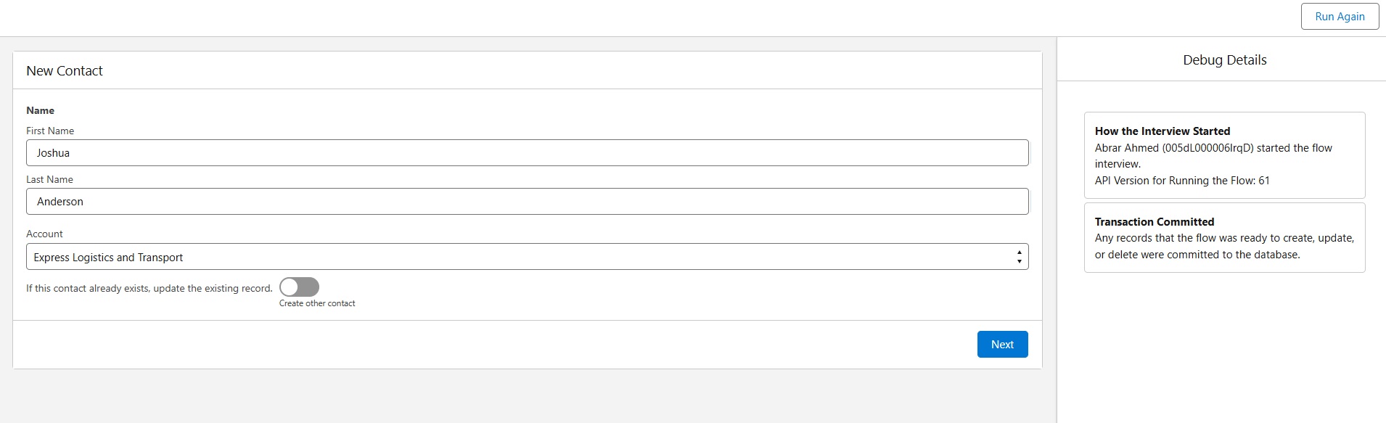Click the 'Abrar Ahmed' name text
Viewport: 1386px width, 423px height.
click(x=1125, y=147)
